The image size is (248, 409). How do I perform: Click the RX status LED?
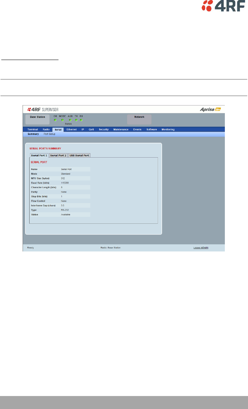click(x=81, y=120)
